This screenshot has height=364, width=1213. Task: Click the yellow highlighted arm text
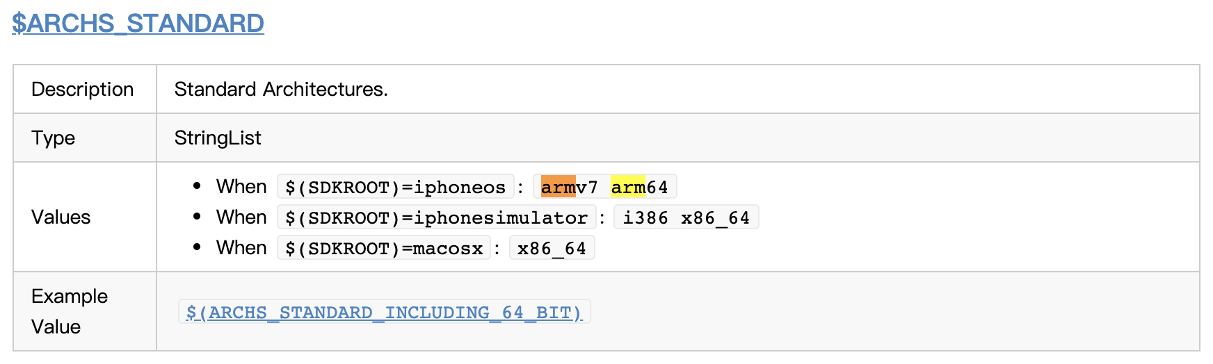[628, 187]
